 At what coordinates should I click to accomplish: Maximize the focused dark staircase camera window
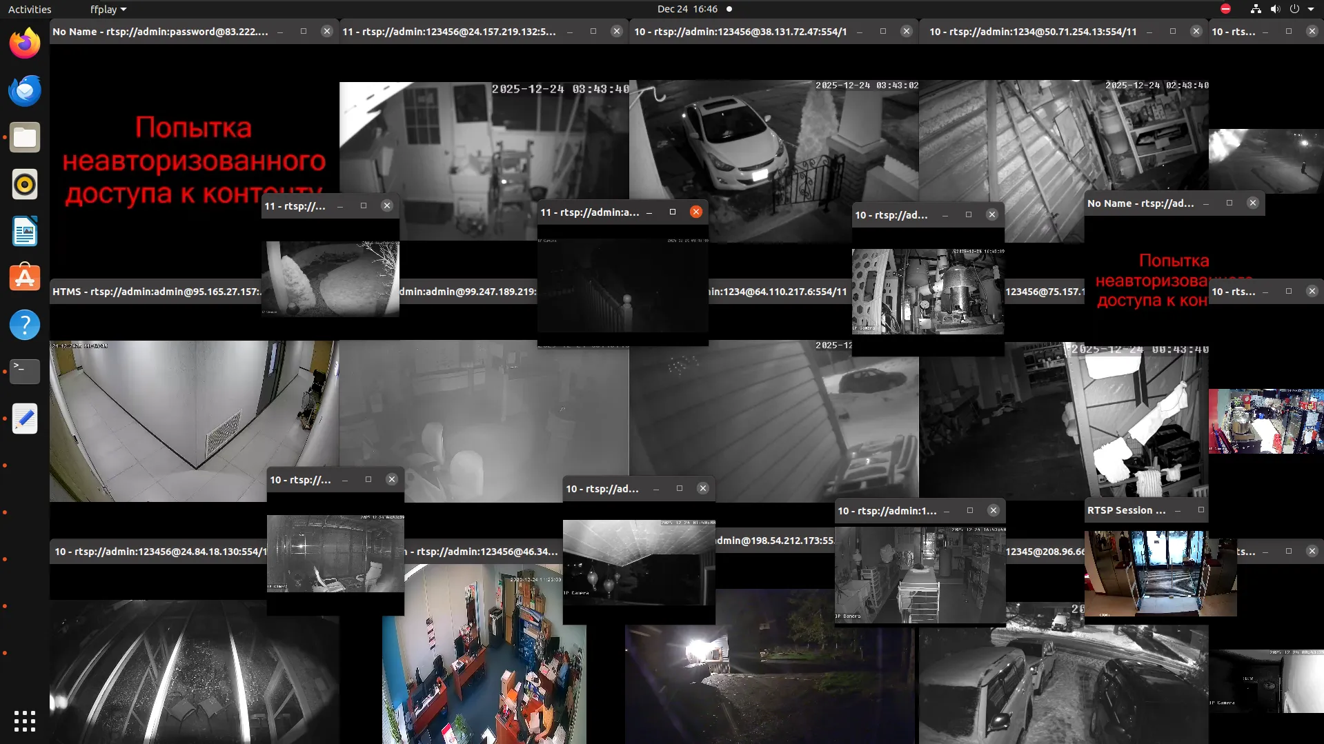[673, 212]
